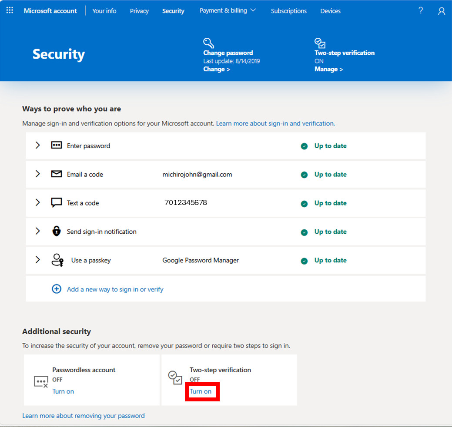Select the Security tab
Image resolution: width=452 pixels, height=427 pixels.
pos(173,11)
